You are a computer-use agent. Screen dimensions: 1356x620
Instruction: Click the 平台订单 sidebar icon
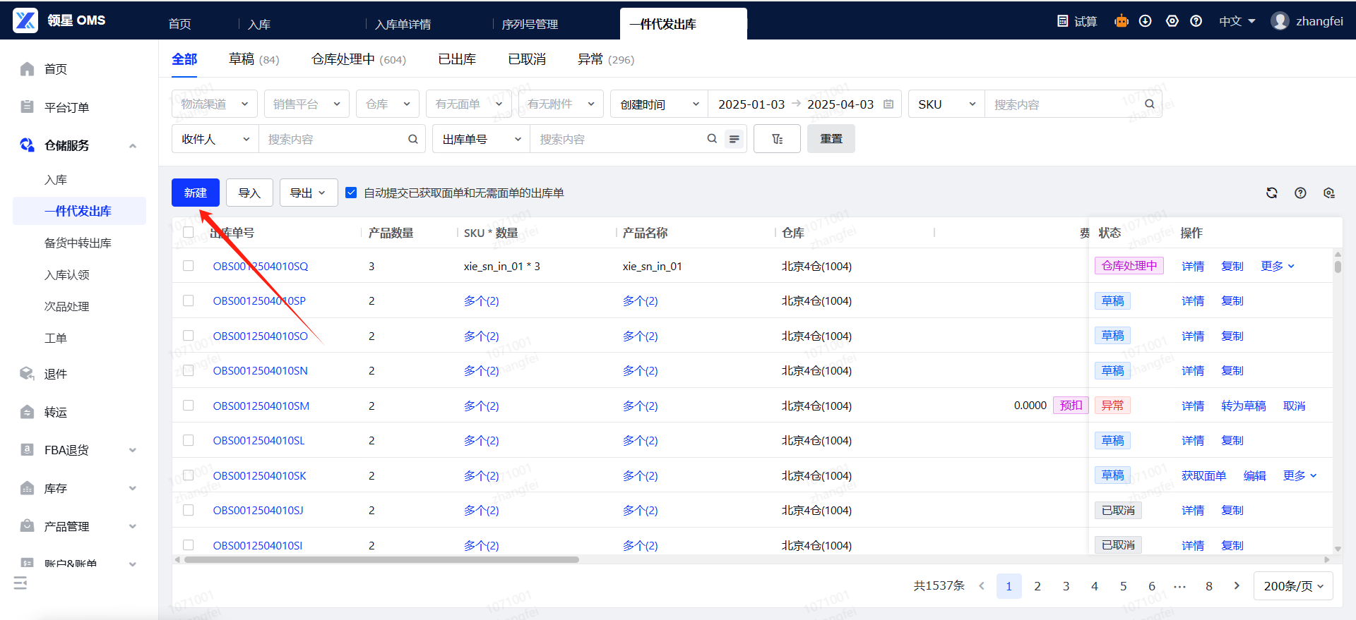coord(28,107)
